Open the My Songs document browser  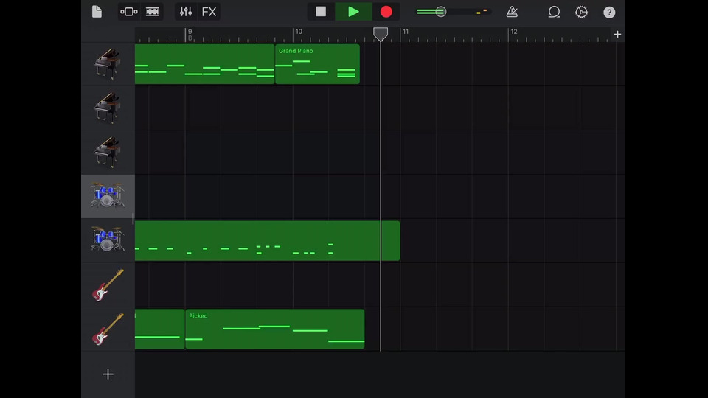pos(97,12)
